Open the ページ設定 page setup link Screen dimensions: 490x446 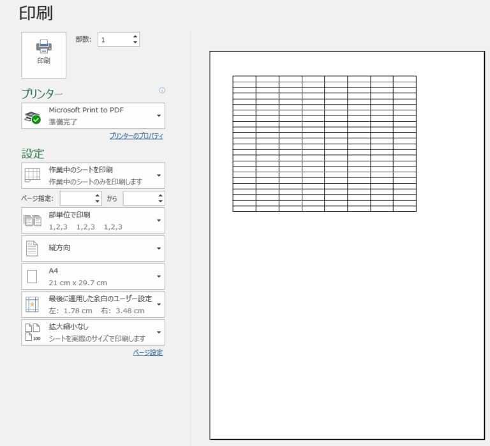point(147,352)
